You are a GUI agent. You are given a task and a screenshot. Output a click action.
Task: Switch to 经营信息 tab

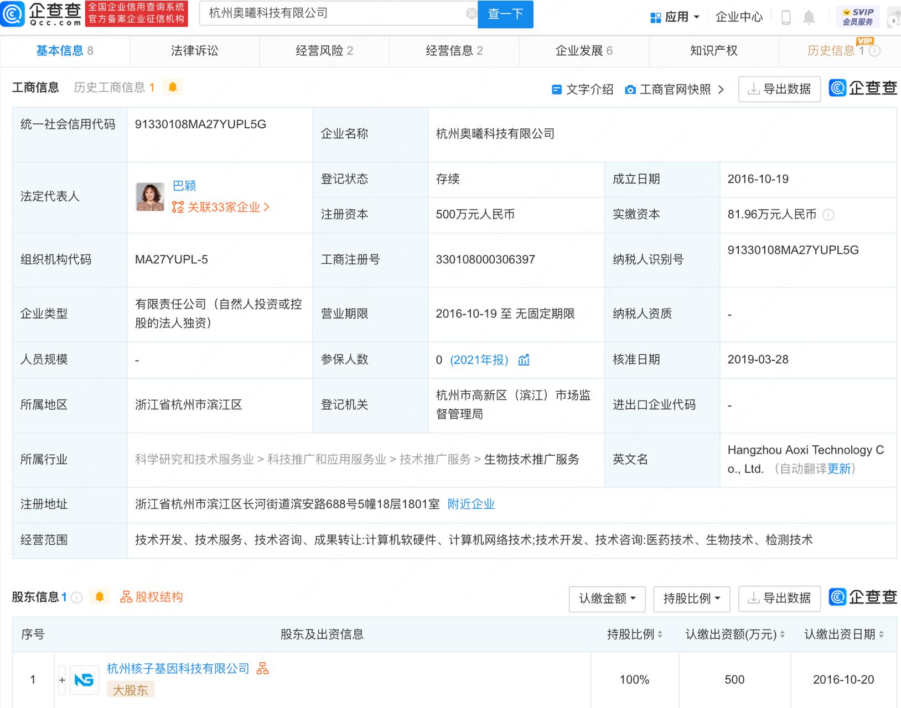(454, 51)
